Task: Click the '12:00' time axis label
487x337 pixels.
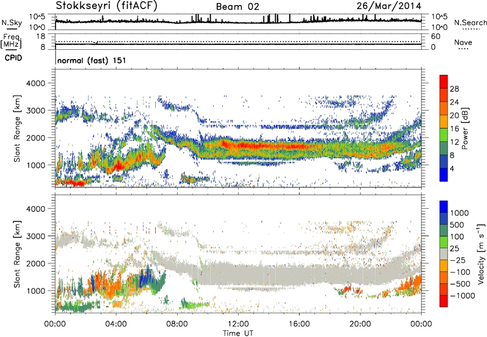Action: pos(238,324)
